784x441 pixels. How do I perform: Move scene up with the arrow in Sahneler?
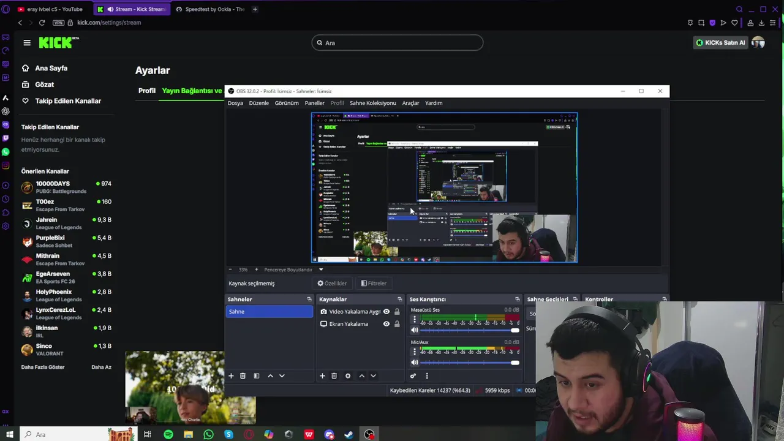tap(270, 375)
